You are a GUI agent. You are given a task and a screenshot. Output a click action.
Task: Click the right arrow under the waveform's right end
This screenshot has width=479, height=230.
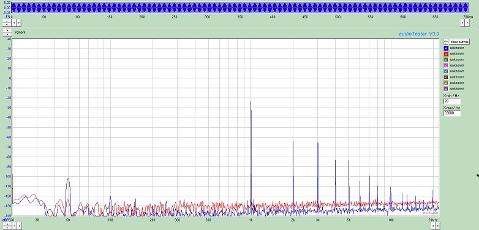tap(467, 23)
